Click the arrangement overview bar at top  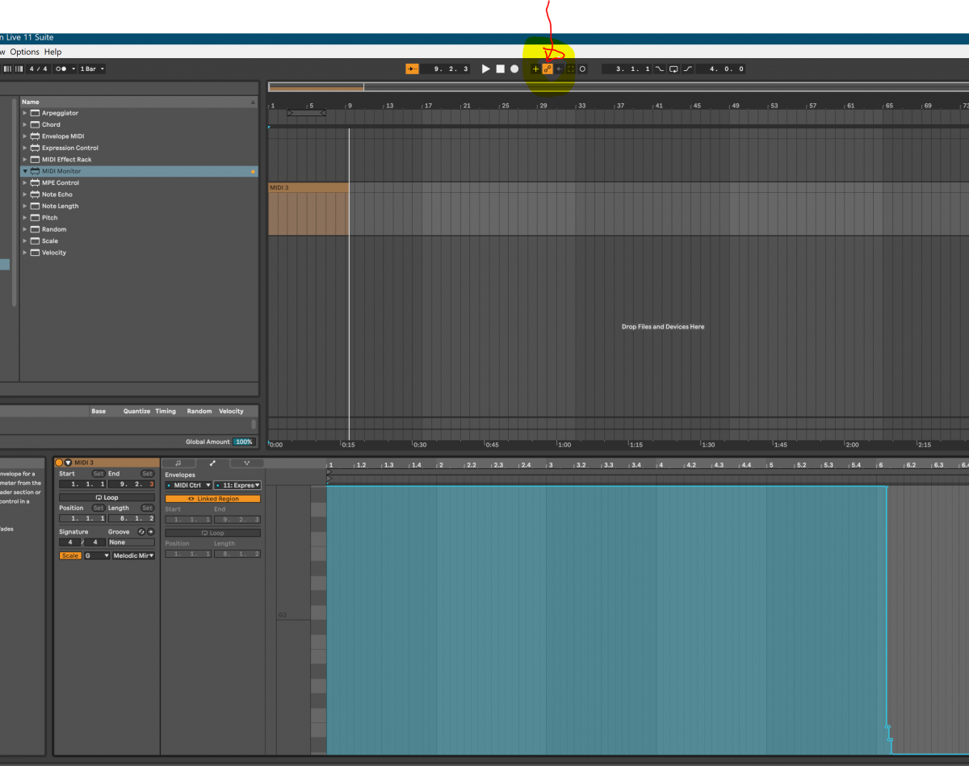tap(618, 87)
